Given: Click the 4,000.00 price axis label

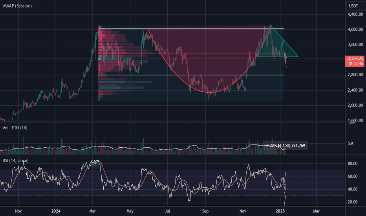Looking at the screenshot, I should pyautogui.click(x=355, y=29).
